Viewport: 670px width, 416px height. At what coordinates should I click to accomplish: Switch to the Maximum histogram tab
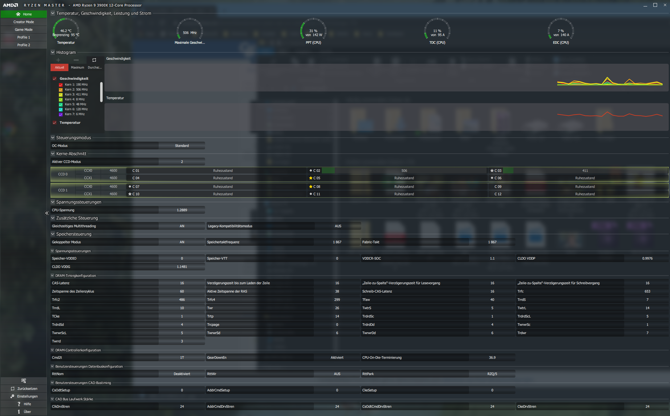[77, 67]
